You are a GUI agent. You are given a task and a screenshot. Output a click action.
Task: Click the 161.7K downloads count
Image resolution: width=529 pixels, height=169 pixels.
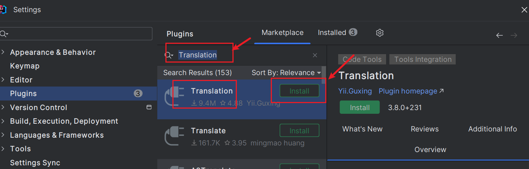tap(206, 143)
